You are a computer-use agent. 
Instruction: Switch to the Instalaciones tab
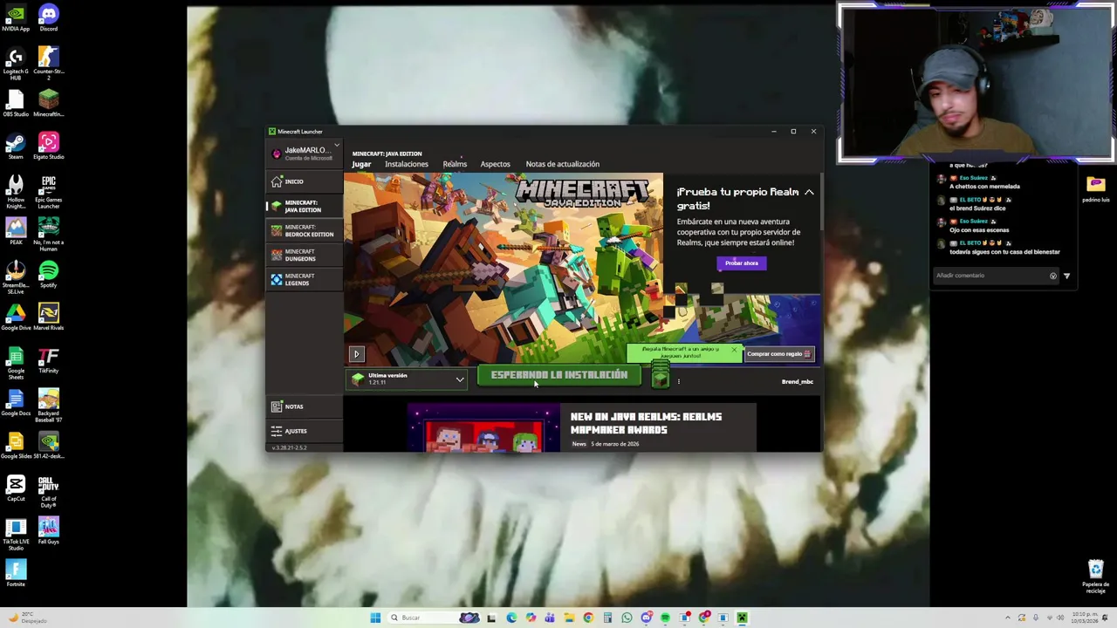tap(407, 164)
